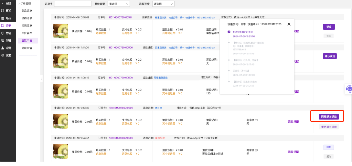Open 退款凭据 for the 10:57:13 order
Screen dimensions: 352x166
[x=293, y=122]
